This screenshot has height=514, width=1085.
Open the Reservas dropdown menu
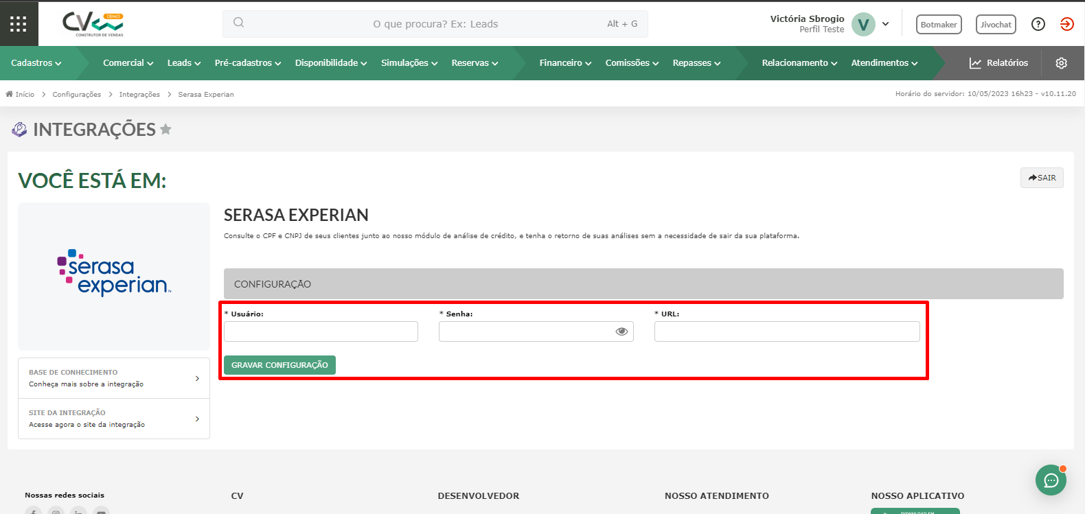click(475, 63)
